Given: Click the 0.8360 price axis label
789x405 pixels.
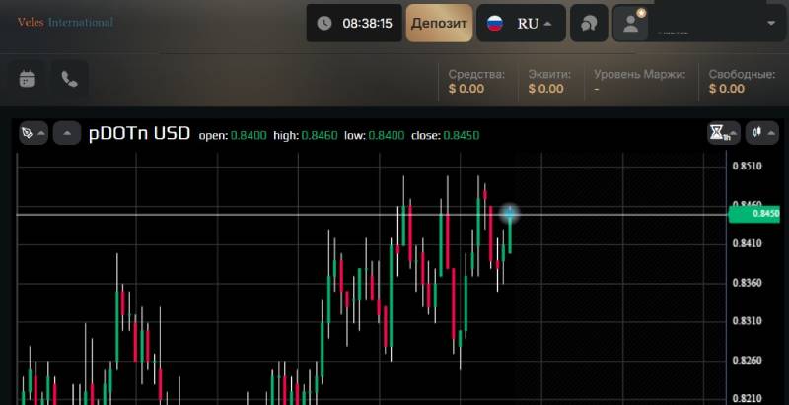Looking at the screenshot, I should click(748, 283).
